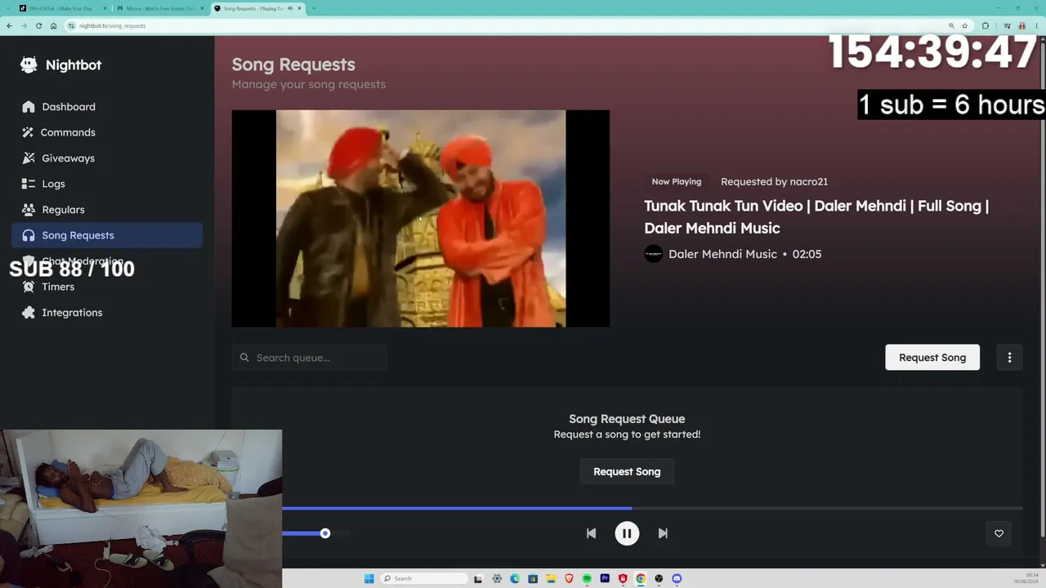Click the Song Requests headphones icon
This screenshot has height=588, width=1046.
[x=29, y=235]
